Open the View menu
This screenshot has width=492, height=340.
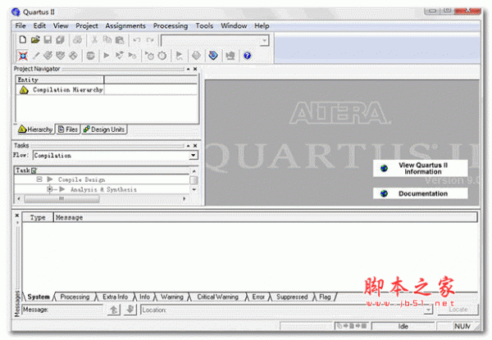(x=61, y=25)
